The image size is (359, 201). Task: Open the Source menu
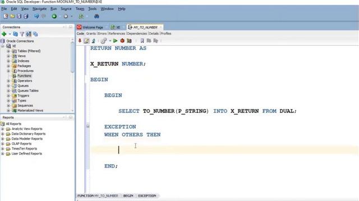(66, 9)
